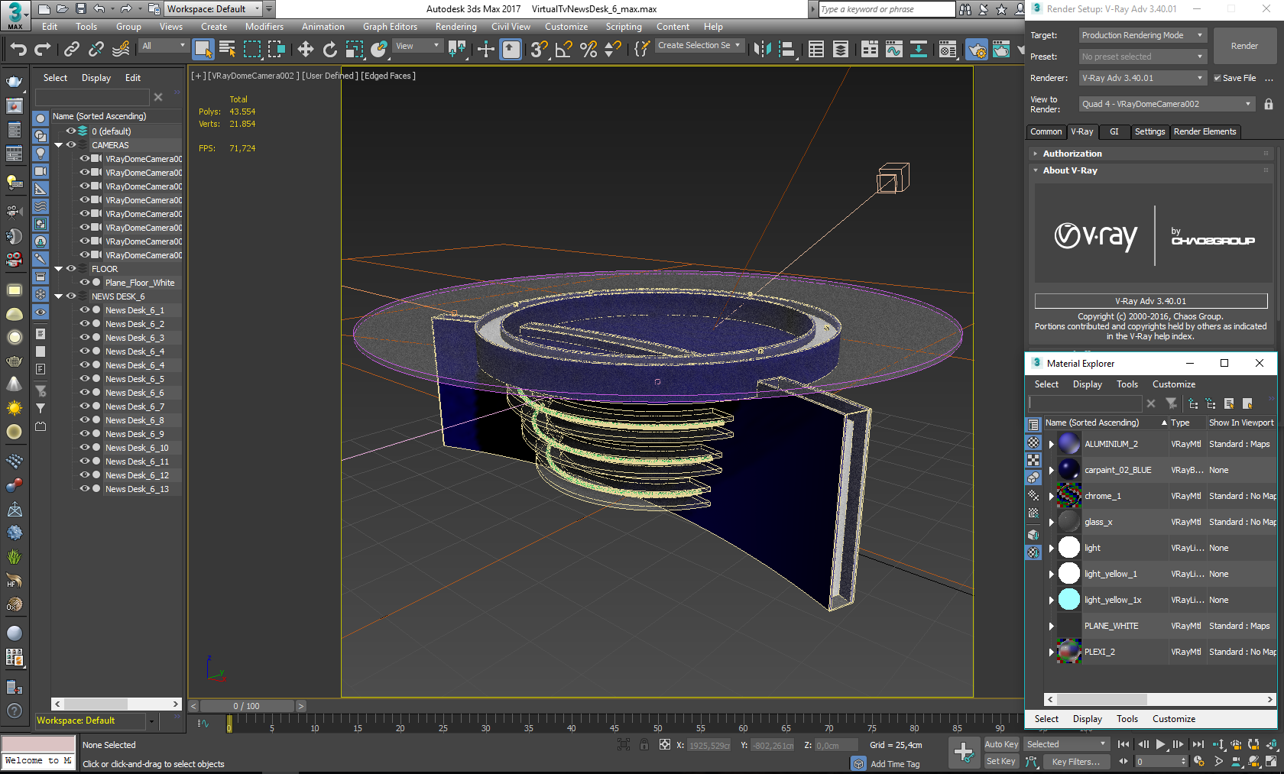Collapse the CAMERAS layer group
The image size is (1284, 774).
click(x=59, y=145)
